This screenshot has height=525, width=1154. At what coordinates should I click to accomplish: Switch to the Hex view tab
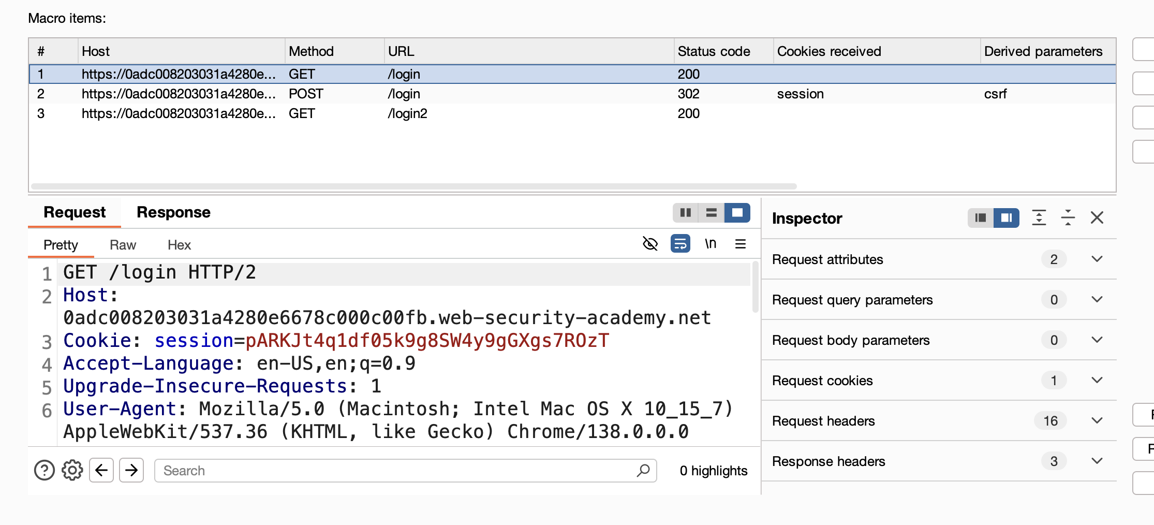pos(179,245)
